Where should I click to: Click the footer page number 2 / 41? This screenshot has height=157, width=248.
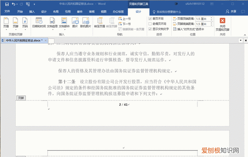click(x=123, y=105)
